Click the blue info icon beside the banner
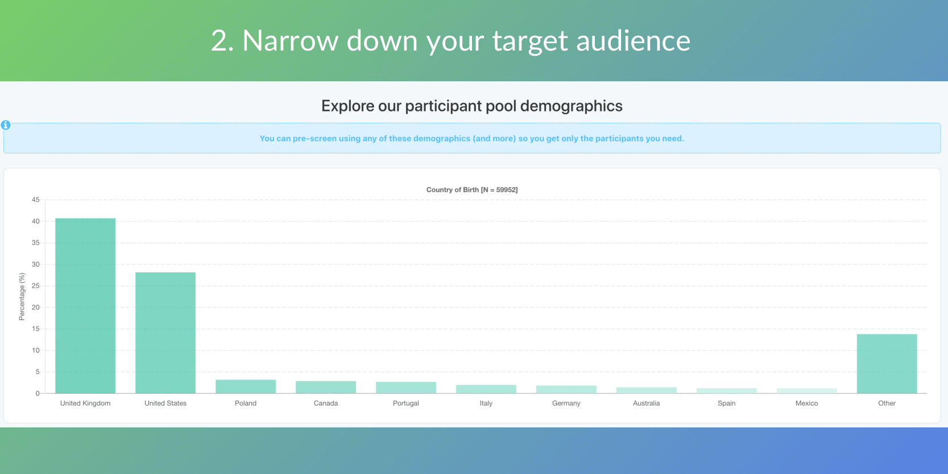The width and height of the screenshot is (948, 474). [x=6, y=125]
